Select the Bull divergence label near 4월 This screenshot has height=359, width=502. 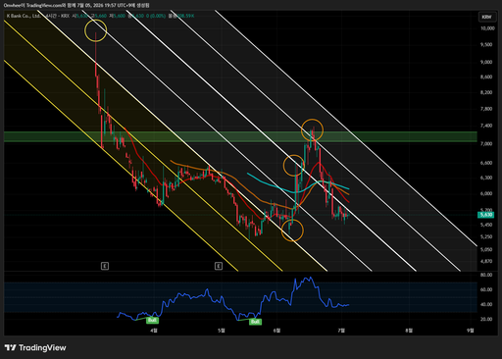coord(152,320)
